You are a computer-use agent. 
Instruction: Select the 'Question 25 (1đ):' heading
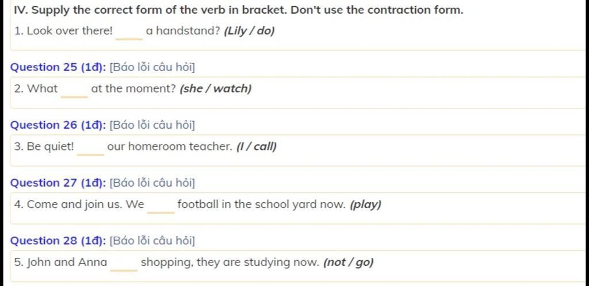(x=58, y=67)
